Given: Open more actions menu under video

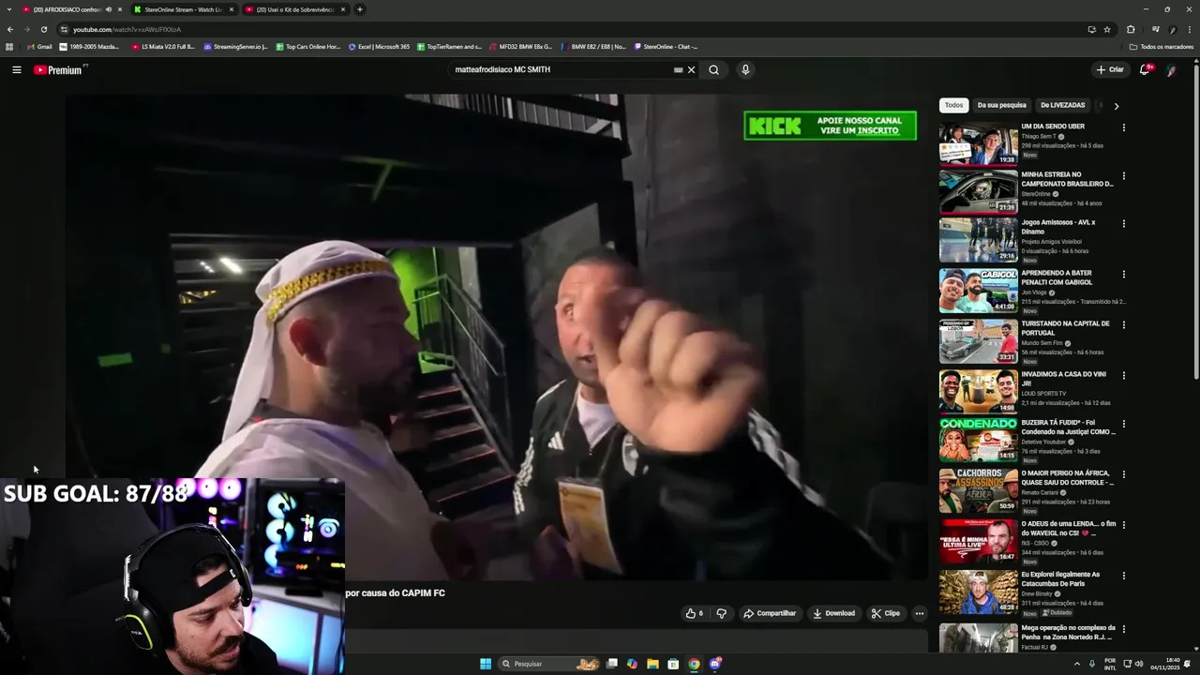Looking at the screenshot, I should (919, 613).
